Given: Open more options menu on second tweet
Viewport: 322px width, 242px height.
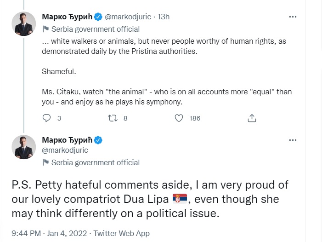Looking at the screenshot, I should (x=292, y=140).
